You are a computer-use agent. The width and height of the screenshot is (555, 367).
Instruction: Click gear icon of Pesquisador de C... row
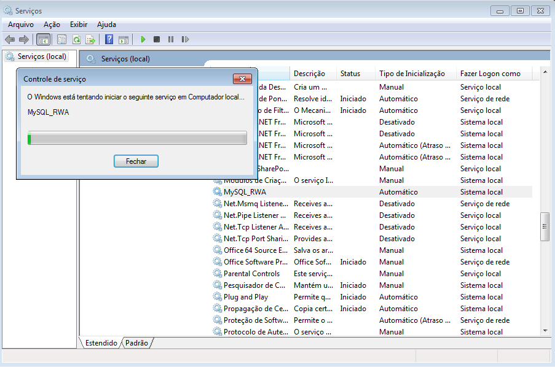pos(217,285)
